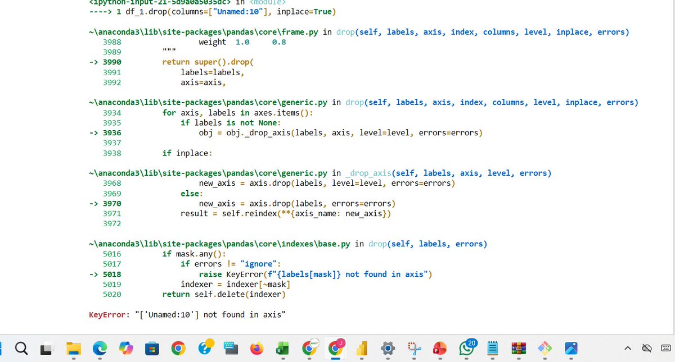
Task: Open Firefox from the taskbar
Action: click(x=256, y=348)
